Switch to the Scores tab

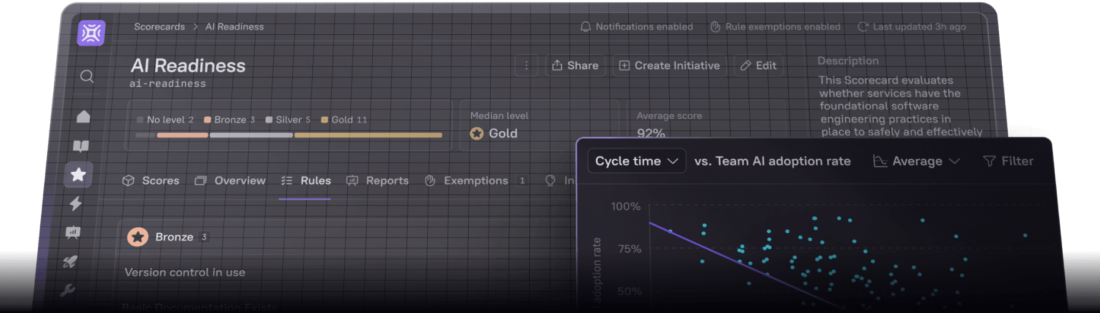coord(151,181)
